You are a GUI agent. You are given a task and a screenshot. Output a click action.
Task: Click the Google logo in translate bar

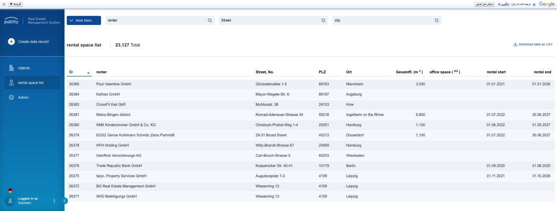[x=547, y=4]
